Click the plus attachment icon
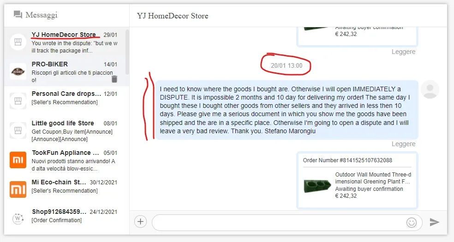 [140, 222]
